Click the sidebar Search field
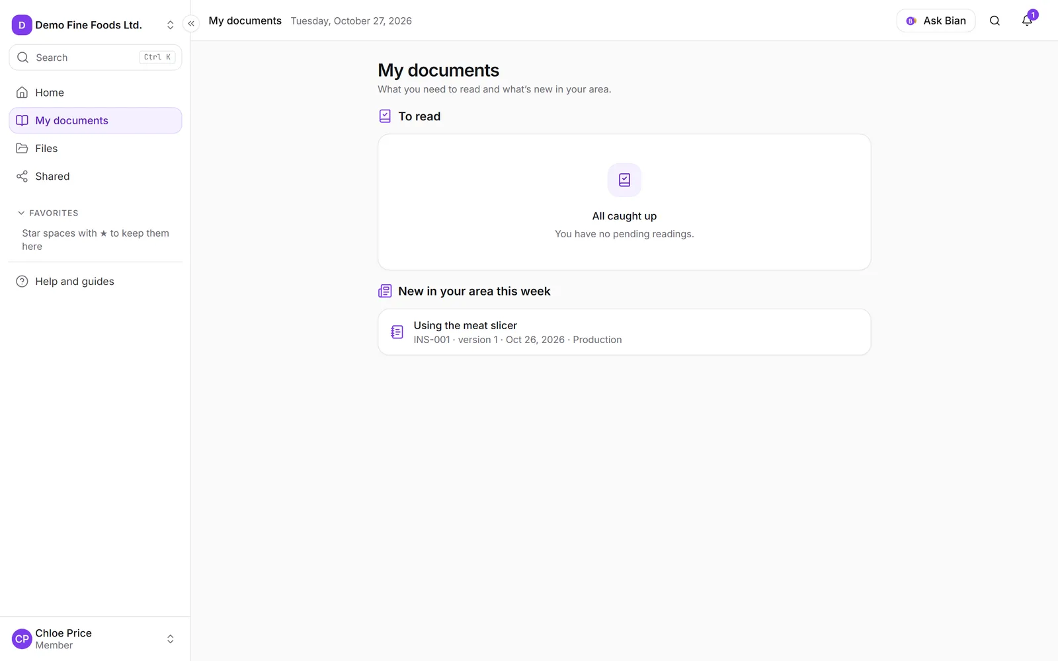Screen dimensions: 1058x661 click(95, 58)
